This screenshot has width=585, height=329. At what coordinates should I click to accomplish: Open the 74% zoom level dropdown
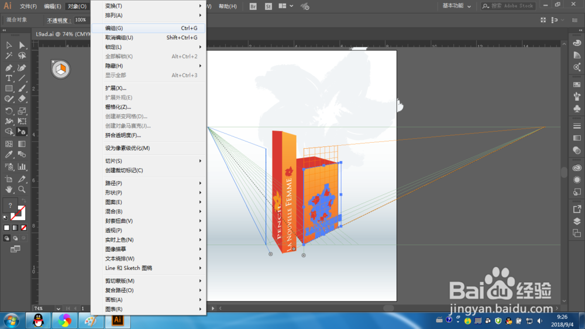pos(58,309)
